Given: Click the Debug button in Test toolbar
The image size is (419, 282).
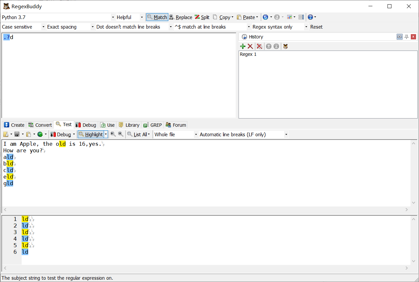Looking at the screenshot, I should pyautogui.click(x=61, y=134).
